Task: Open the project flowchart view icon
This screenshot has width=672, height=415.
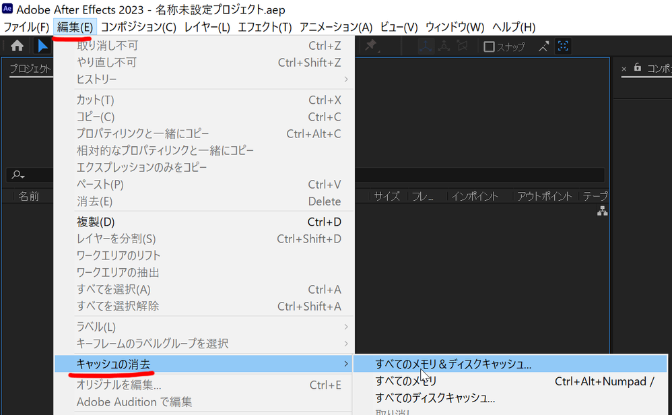Action: click(x=602, y=210)
